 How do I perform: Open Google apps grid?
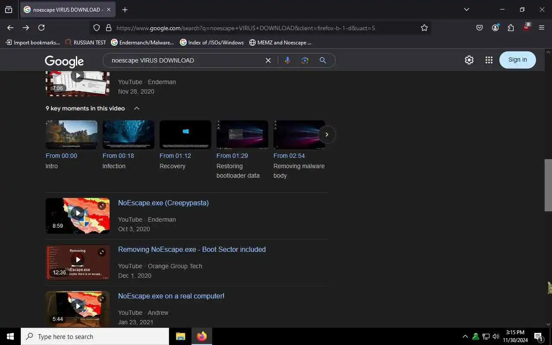pos(489,60)
